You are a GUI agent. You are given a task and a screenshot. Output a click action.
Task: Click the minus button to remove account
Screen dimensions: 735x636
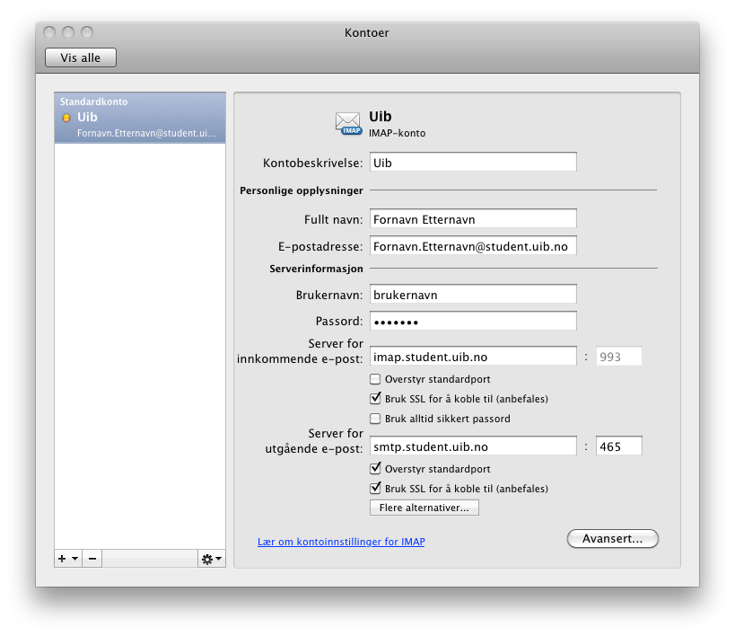click(92, 558)
